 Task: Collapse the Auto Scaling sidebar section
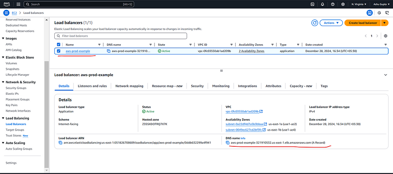(x=3, y=143)
